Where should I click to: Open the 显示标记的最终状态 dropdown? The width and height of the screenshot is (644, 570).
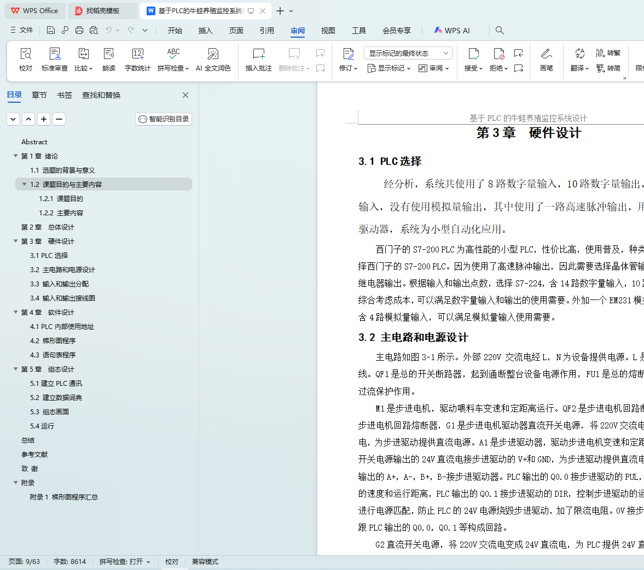click(408, 53)
